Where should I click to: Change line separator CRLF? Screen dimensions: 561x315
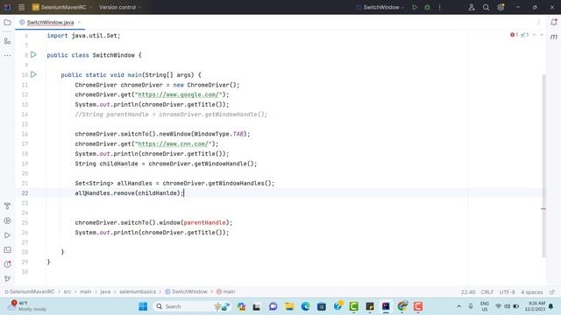[x=487, y=291]
